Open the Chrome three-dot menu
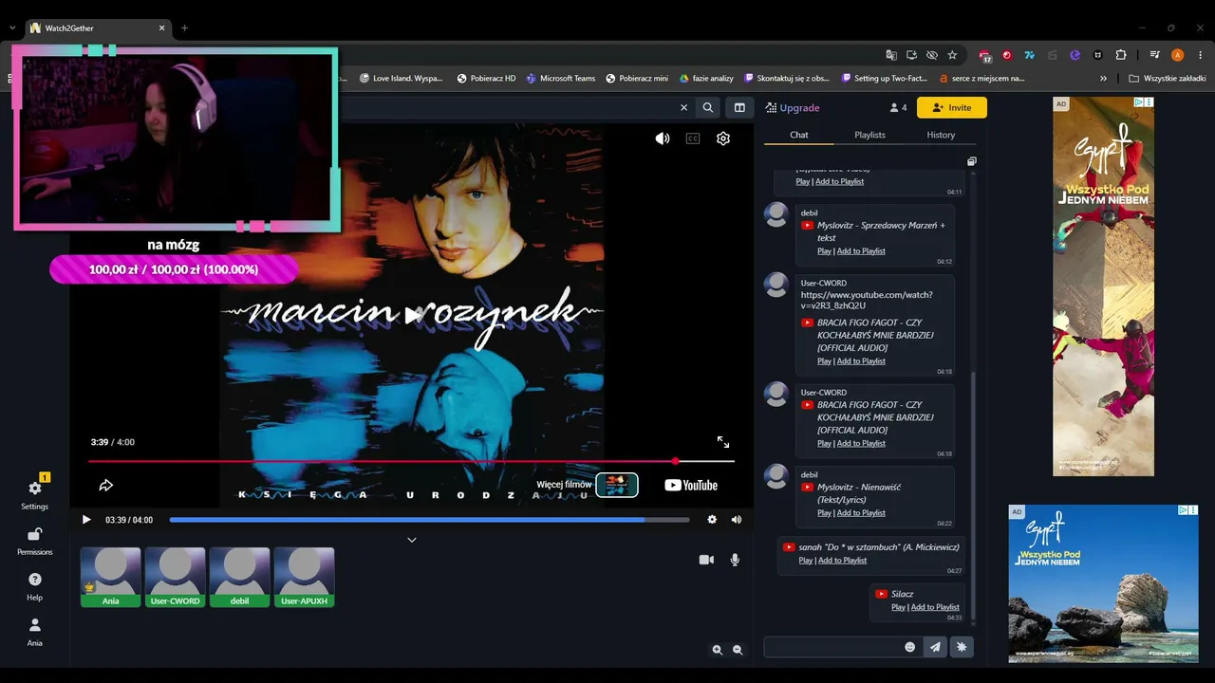The image size is (1215, 683). 1201,55
